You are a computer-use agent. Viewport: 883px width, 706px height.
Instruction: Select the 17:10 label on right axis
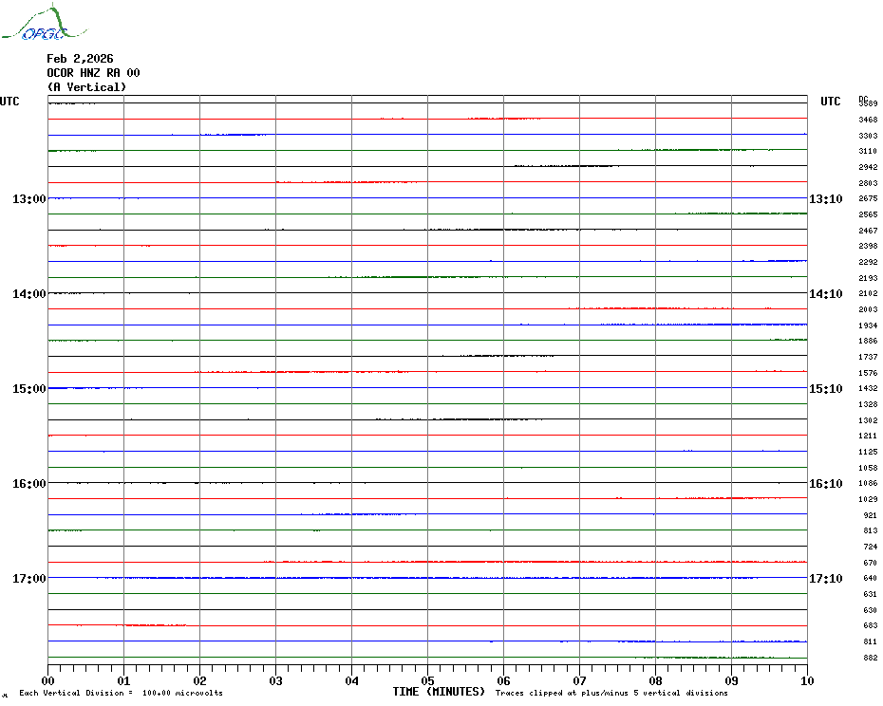825,579
